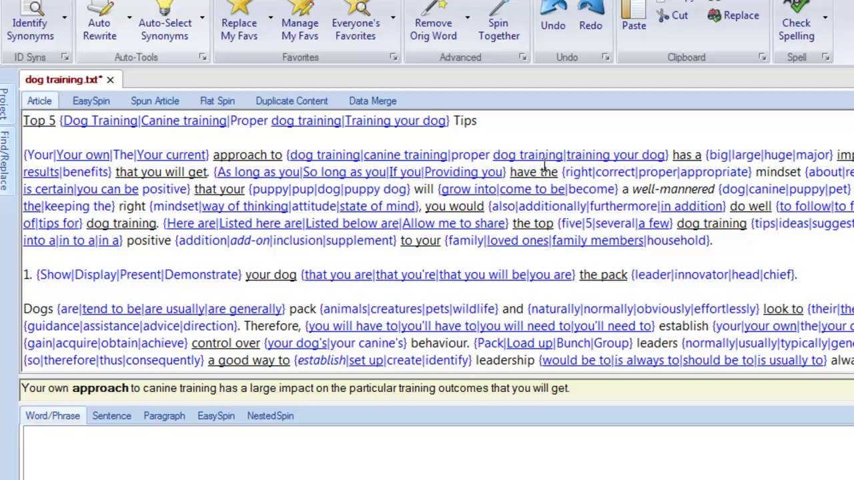Open Replace with the binoculars button
854x480 pixels.
(733, 15)
